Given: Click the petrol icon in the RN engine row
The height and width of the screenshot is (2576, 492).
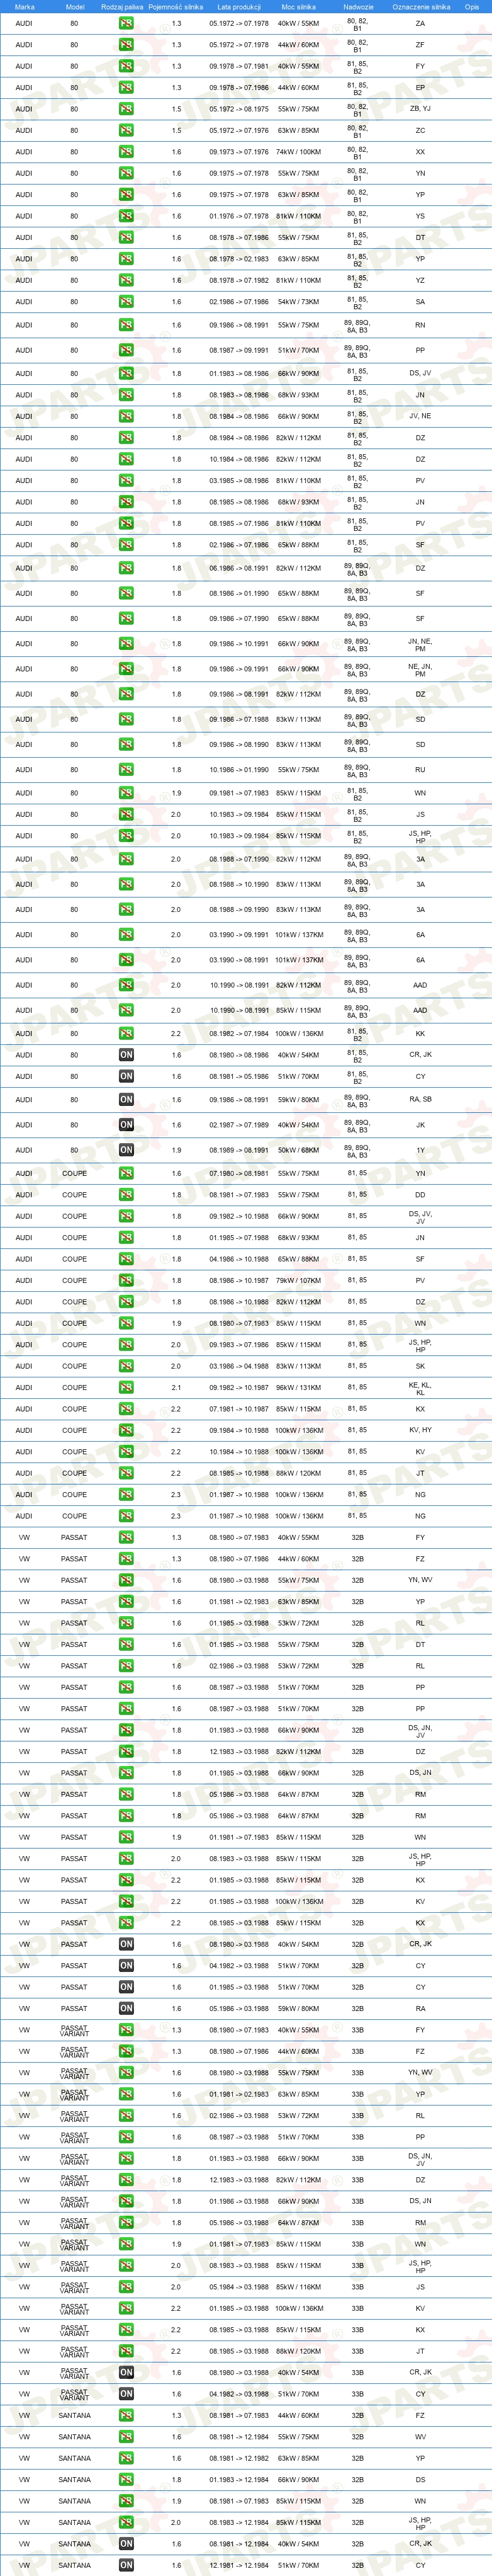Looking at the screenshot, I should pos(126,325).
